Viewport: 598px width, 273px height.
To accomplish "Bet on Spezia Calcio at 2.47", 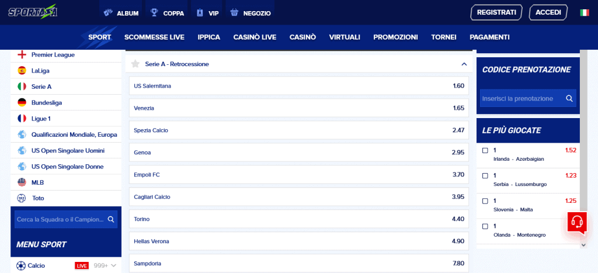I will 299,130.
